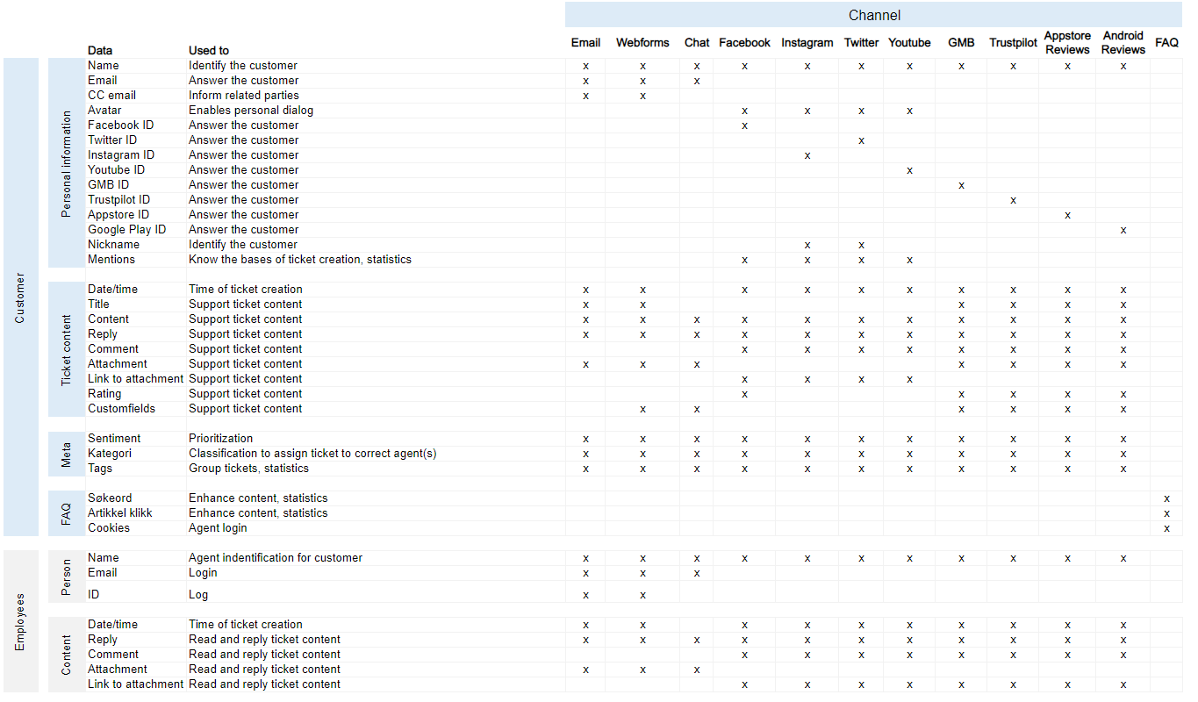The height and width of the screenshot is (702, 1198).
Task: Click the 'CC email' data cell
Action: [111, 96]
